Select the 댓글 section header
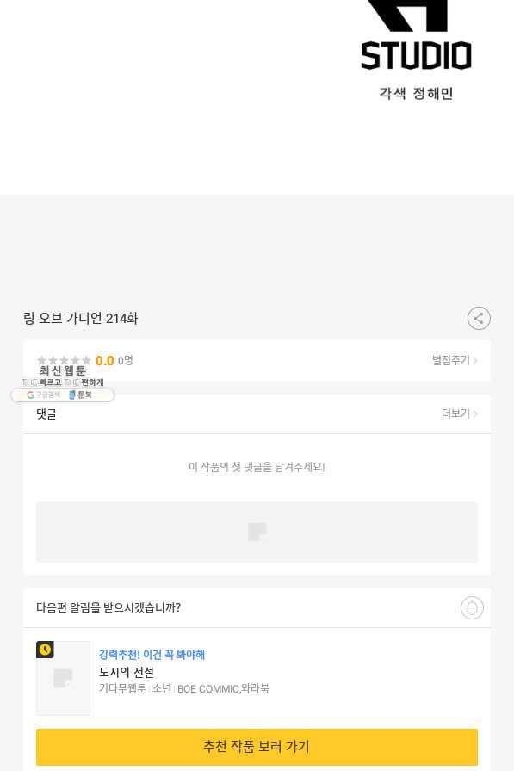514x771 pixels. tap(46, 414)
